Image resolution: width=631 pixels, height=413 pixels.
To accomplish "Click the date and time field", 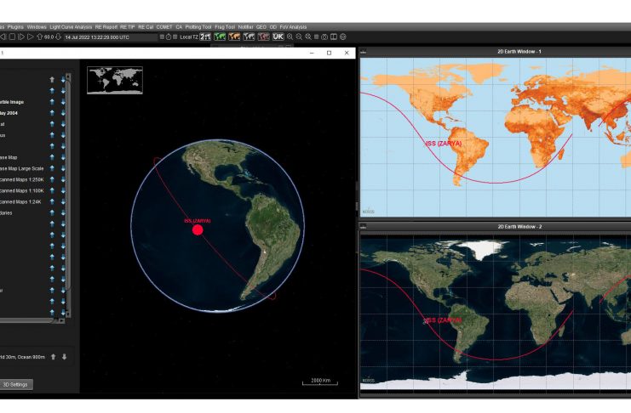I will tap(96, 37).
